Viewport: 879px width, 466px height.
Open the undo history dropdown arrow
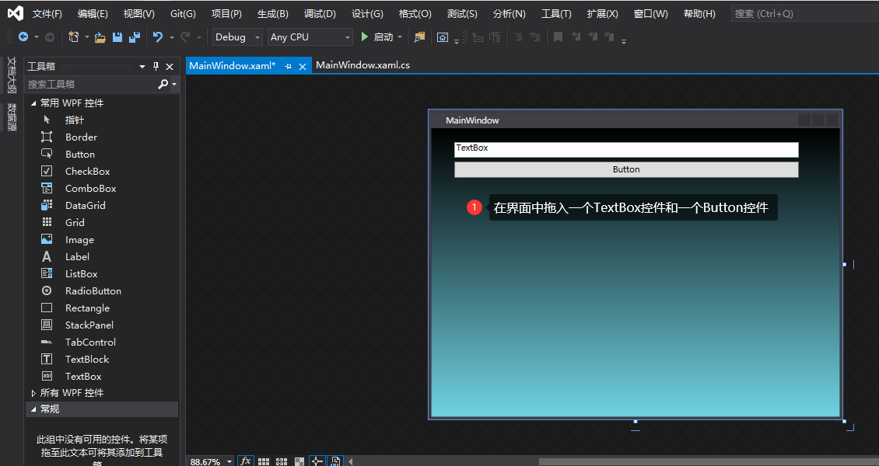tap(172, 37)
